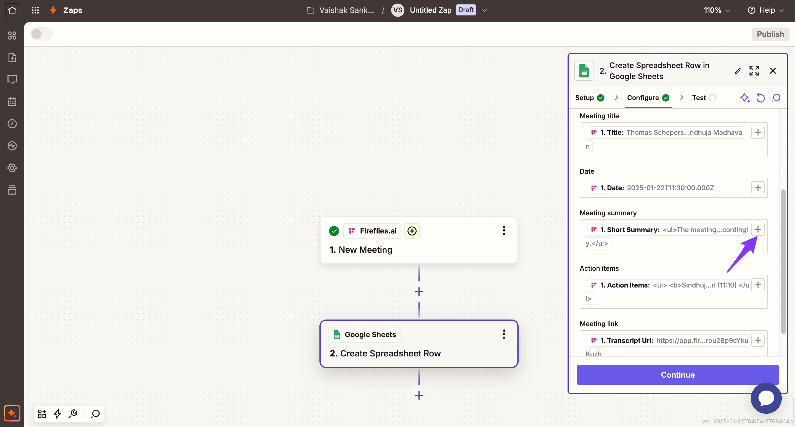The width and height of the screenshot is (795, 427).
Task: Click the wrench tools canvas toolbar icon
Action: click(73, 413)
